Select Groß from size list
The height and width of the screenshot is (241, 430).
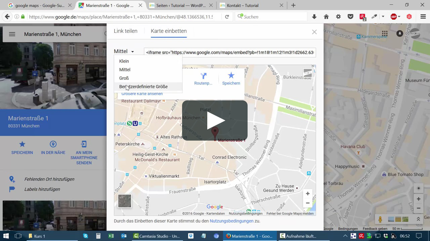tap(148, 78)
